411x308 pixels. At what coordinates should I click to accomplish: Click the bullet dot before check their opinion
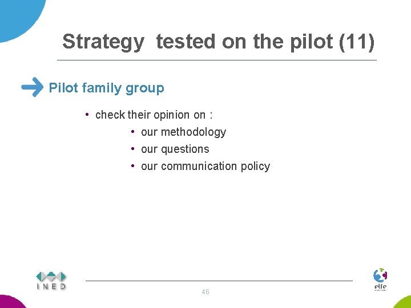click(x=87, y=115)
